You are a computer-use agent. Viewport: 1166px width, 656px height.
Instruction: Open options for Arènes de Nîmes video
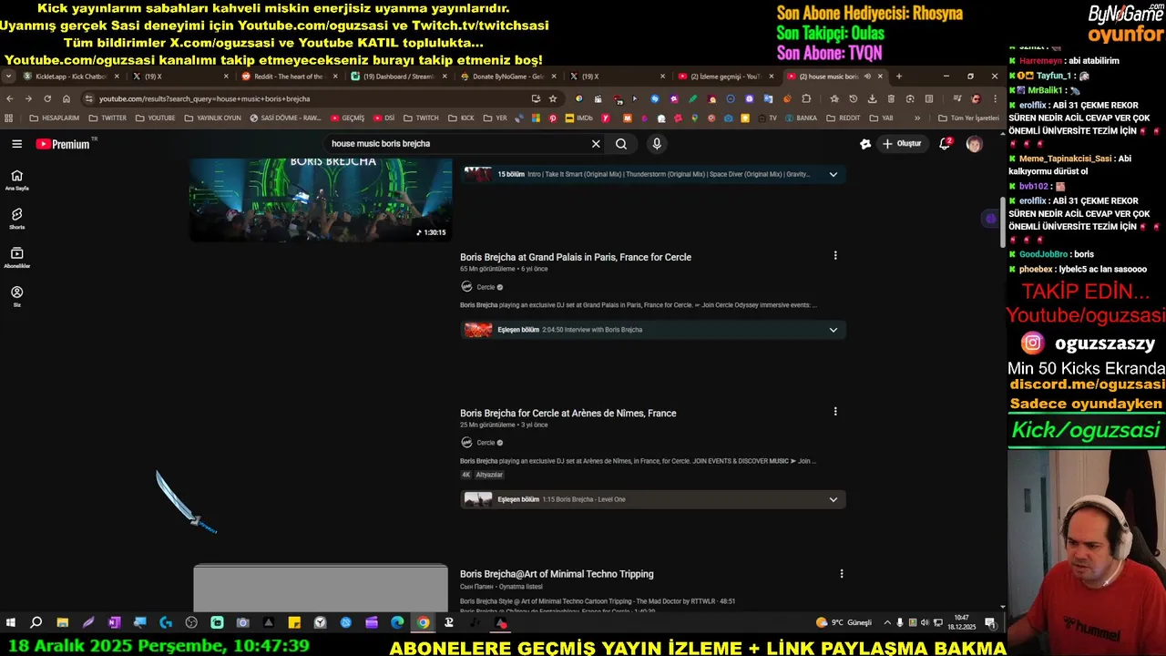[835, 412]
